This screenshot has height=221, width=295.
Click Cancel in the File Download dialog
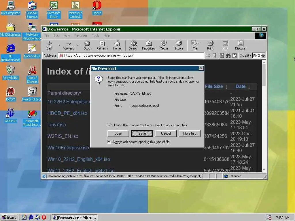pyautogui.click(x=166, y=134)
